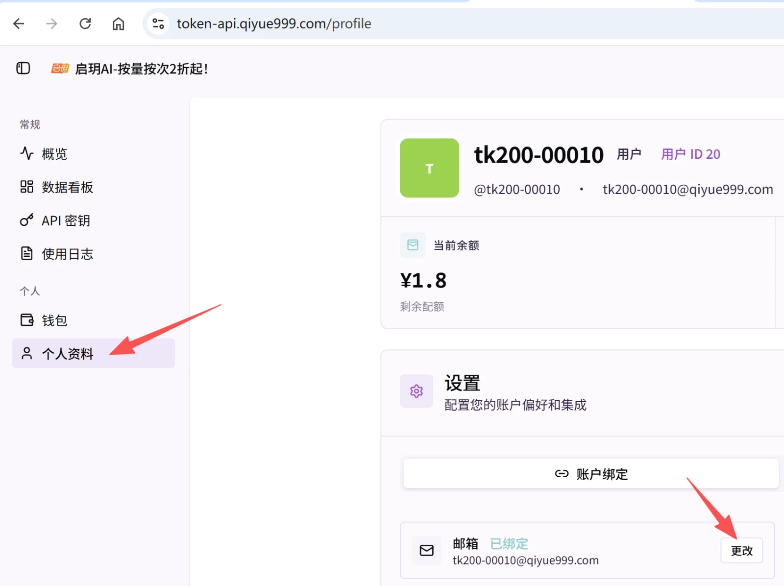784x586 pixels.
Task: Click the @tk200-00010 handle
Action: 517,190
